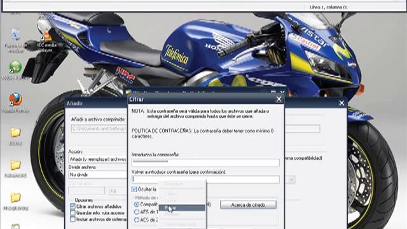Open the 'Acerca de cifrado' button
407x229 pixels.
coord(248,205)
